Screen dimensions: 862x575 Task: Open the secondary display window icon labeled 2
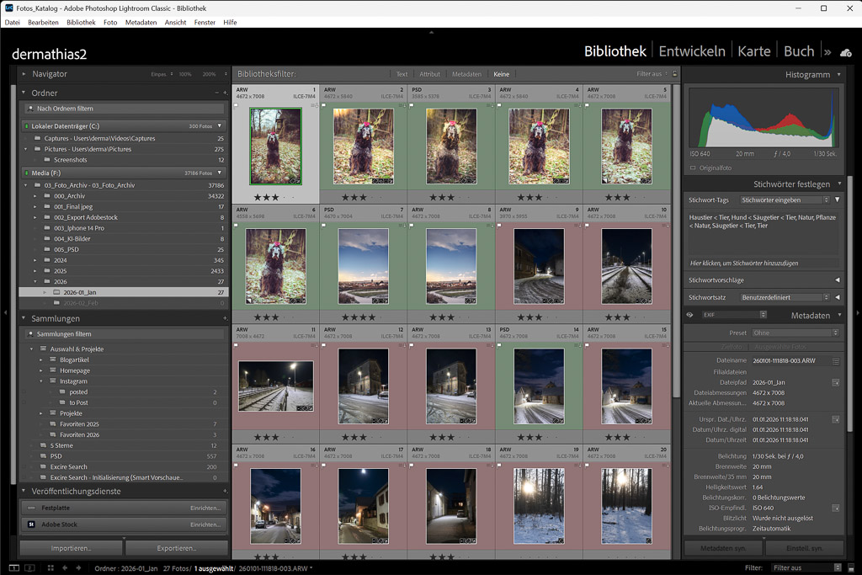point(29,568)
